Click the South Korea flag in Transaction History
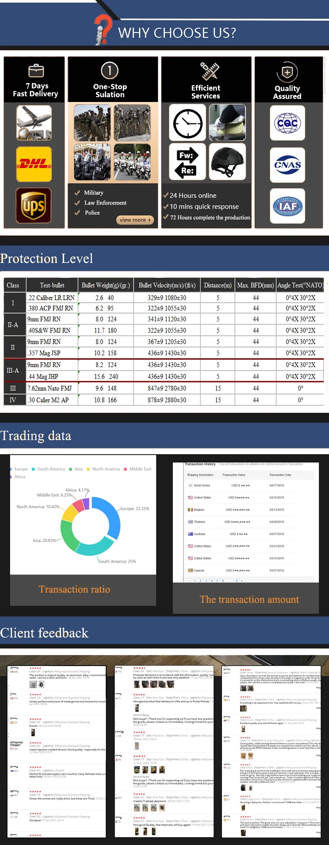Viewport: 329px width, 845px height. [x=190, y=485]
